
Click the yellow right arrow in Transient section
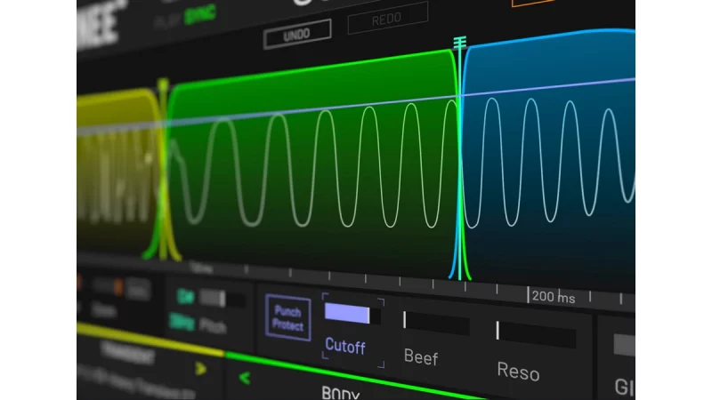pyautogui.click(x=200, y=368)
